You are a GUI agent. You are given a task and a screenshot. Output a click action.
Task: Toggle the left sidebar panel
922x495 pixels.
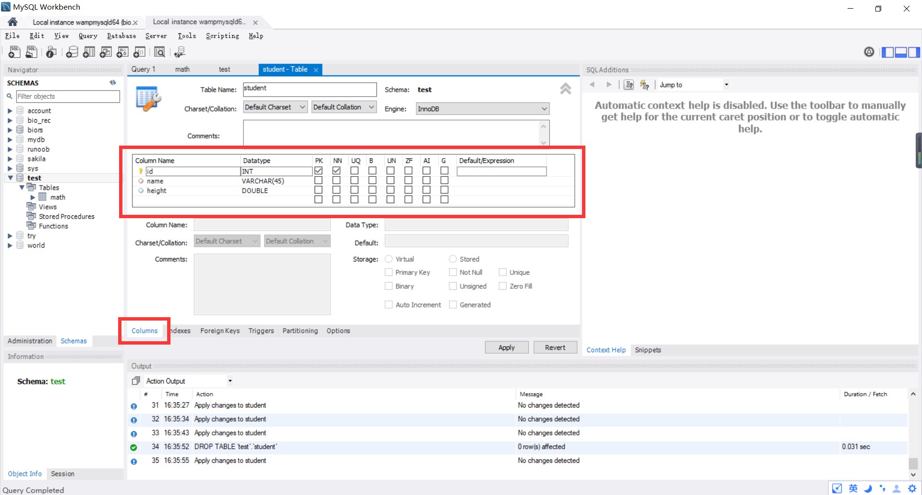[x=888, y=52]
